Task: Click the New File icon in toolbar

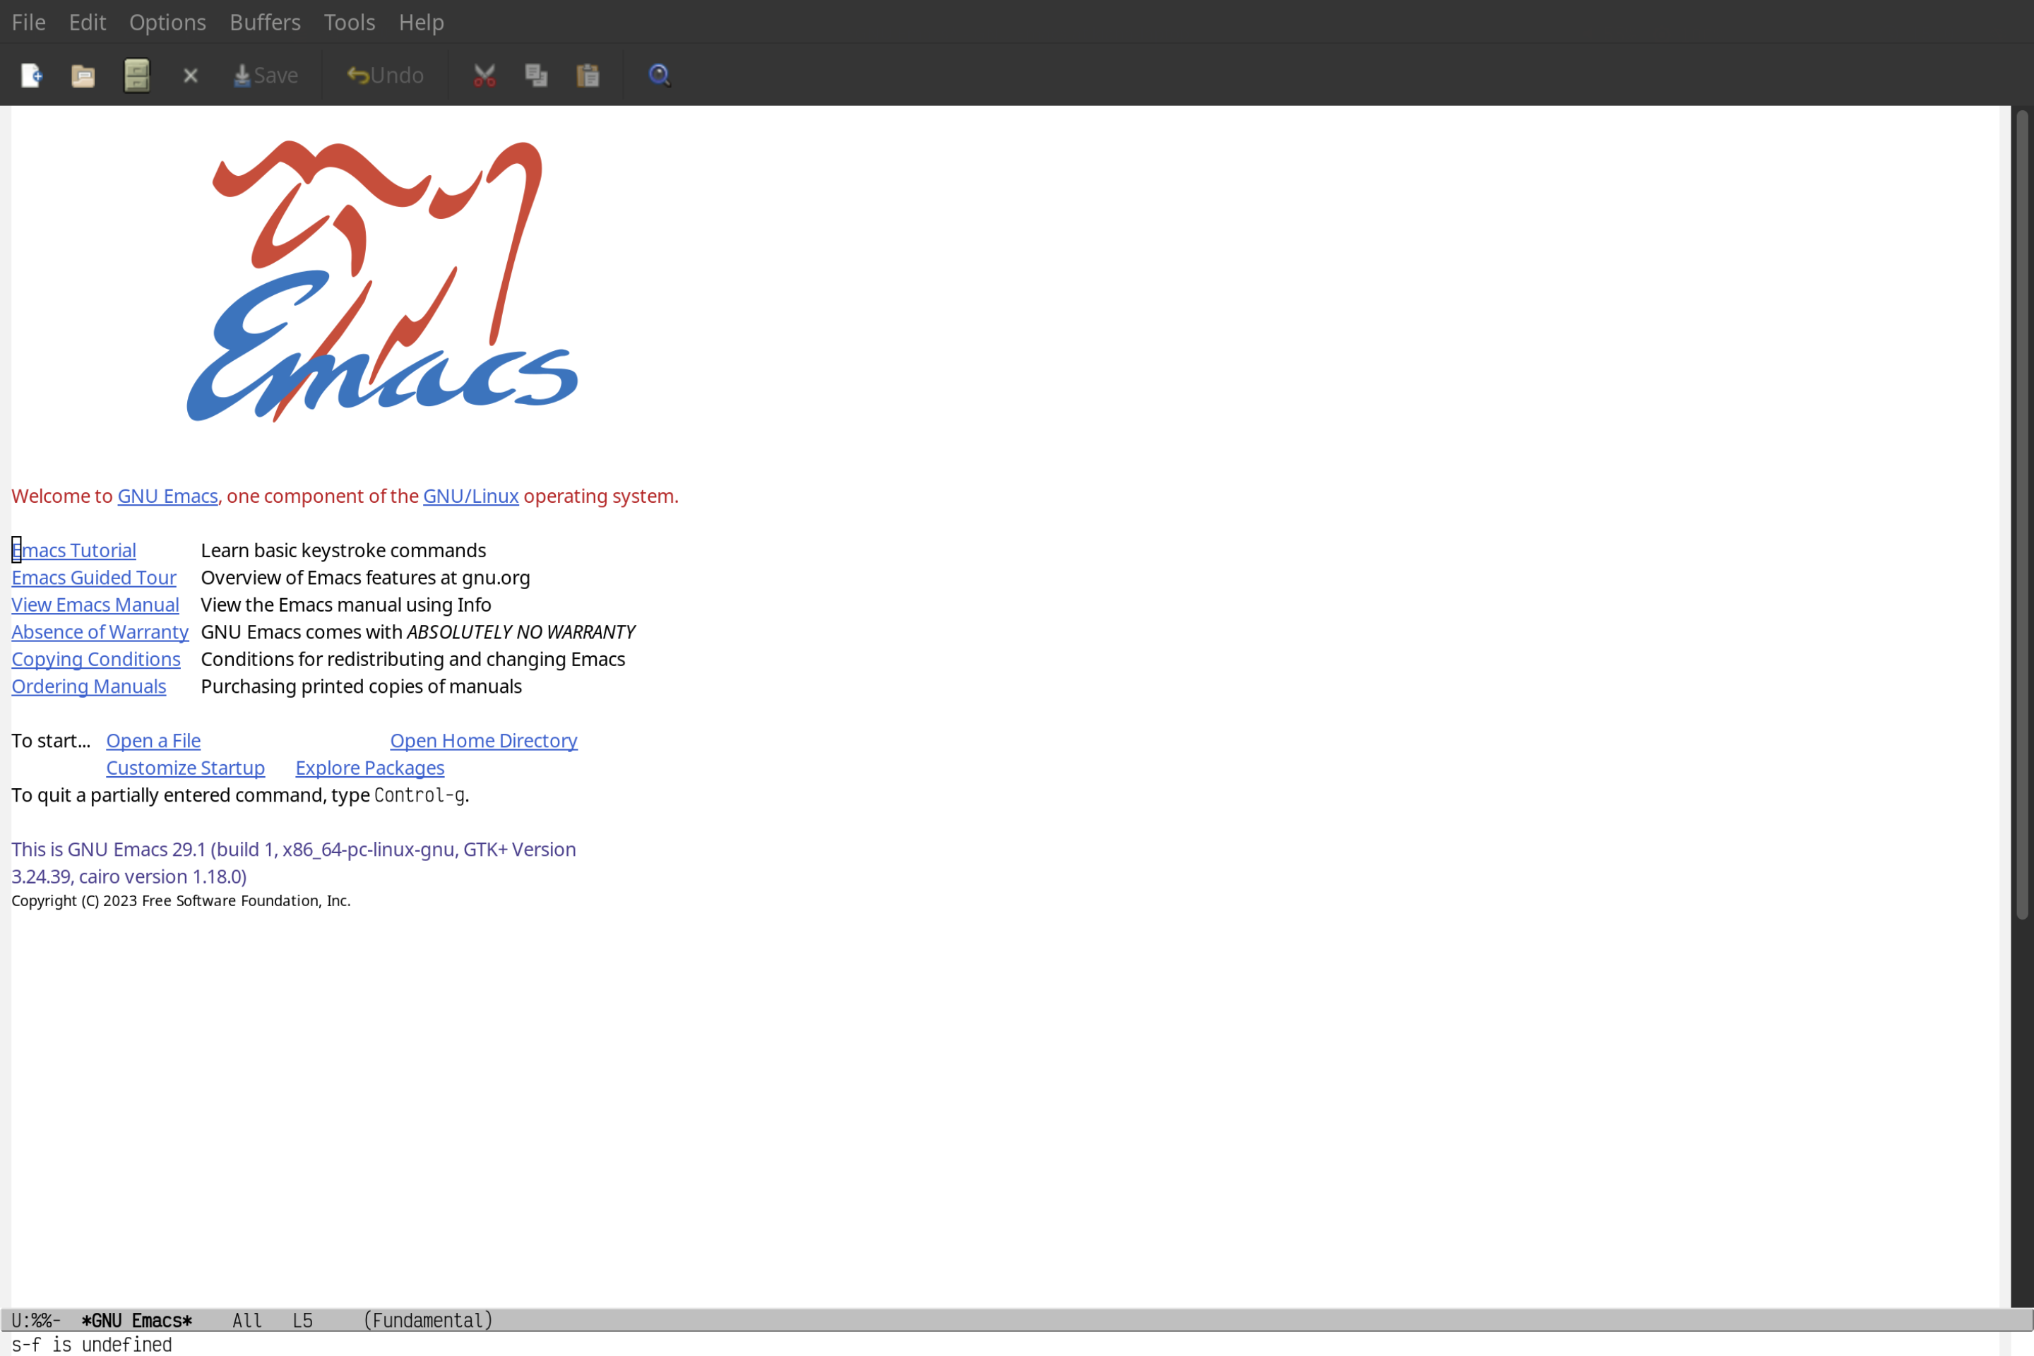Action: 30,74
